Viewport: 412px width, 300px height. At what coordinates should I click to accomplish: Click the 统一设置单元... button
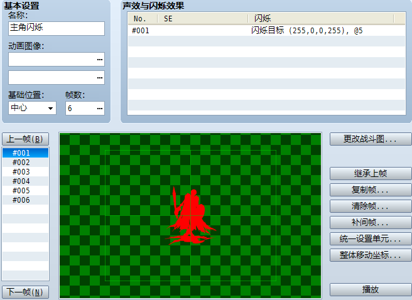tap(371, 238)
